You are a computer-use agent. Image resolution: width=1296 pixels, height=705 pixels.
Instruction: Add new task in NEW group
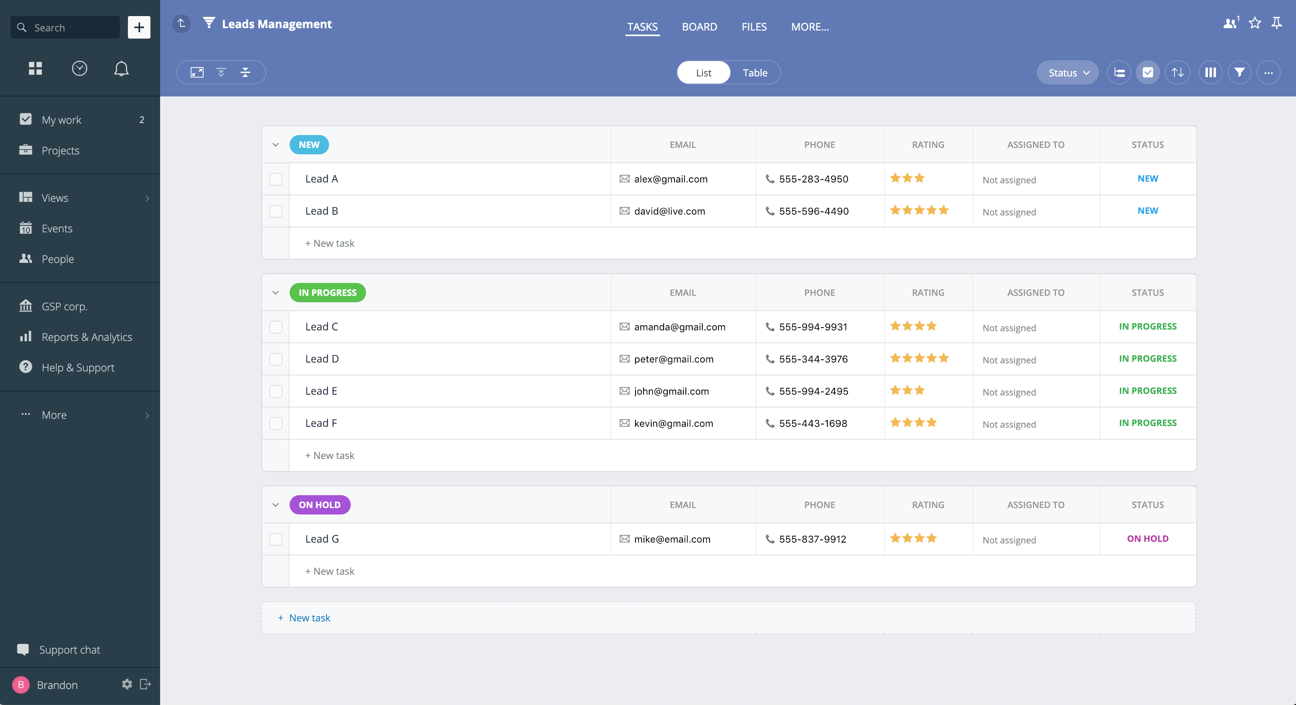coord(329,244)
